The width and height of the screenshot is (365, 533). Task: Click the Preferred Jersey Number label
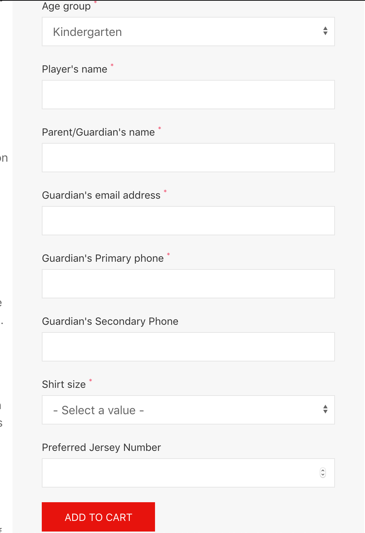(x=101, y=448)
